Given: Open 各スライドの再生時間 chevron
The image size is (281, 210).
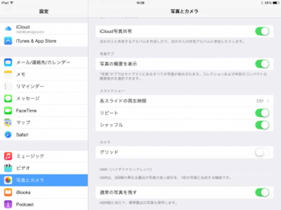Looking at the screenshot, I should click(x=268, y=101).
